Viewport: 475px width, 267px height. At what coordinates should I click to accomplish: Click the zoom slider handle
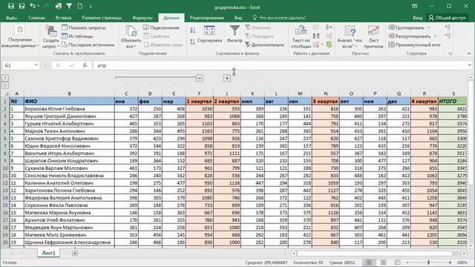[429, 263]
